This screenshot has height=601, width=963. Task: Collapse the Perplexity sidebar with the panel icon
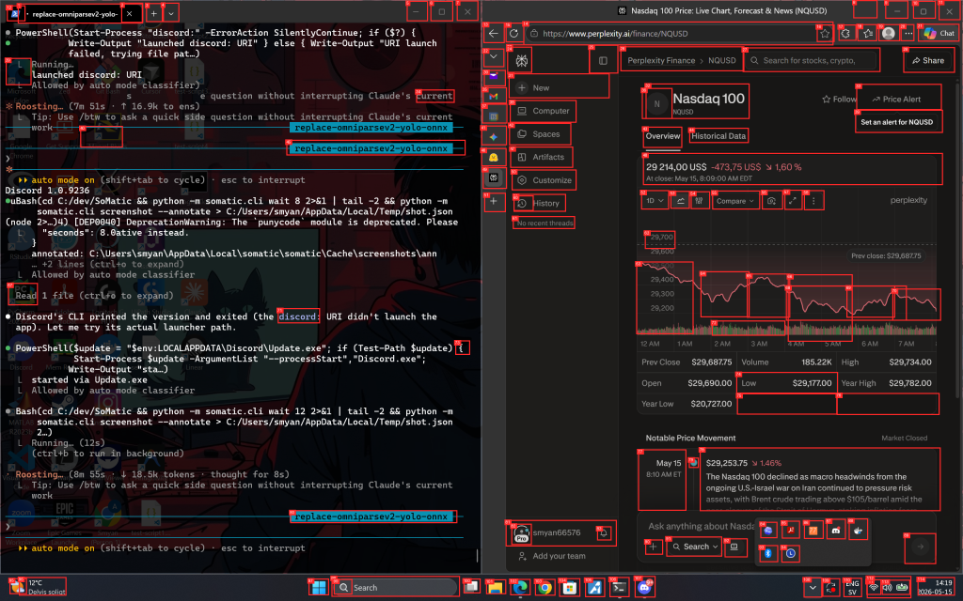603,61
